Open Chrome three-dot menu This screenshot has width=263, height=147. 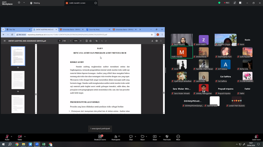[x=162, y=35]
